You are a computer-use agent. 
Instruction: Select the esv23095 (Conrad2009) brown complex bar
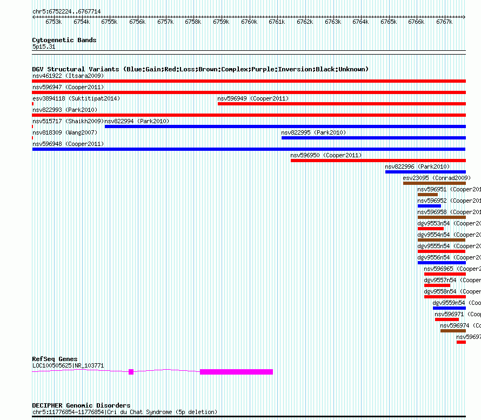click(435, 183)
